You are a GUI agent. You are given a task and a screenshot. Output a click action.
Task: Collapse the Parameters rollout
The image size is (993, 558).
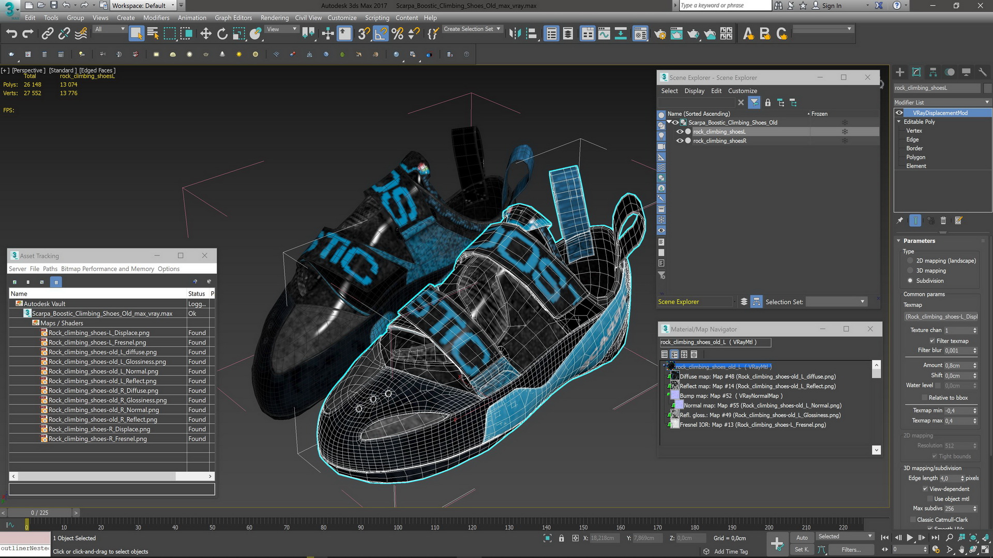pos(899,241)
